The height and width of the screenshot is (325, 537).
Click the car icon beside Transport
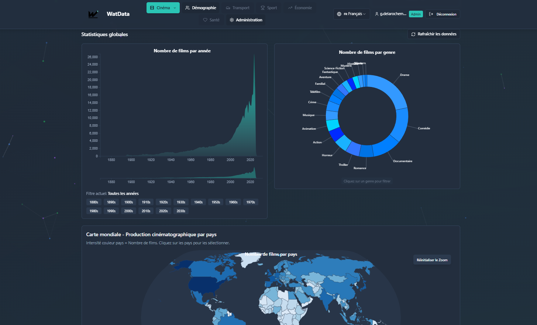[x=228, y=8]
